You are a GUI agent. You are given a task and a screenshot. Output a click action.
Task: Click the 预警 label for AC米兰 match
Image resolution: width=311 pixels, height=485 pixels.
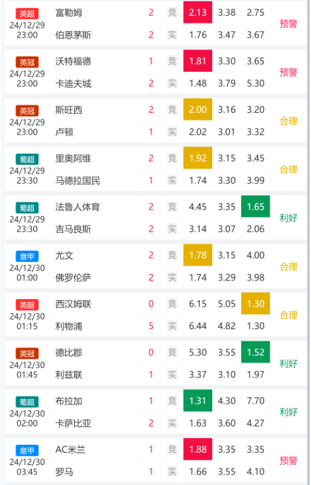point(289,460)
